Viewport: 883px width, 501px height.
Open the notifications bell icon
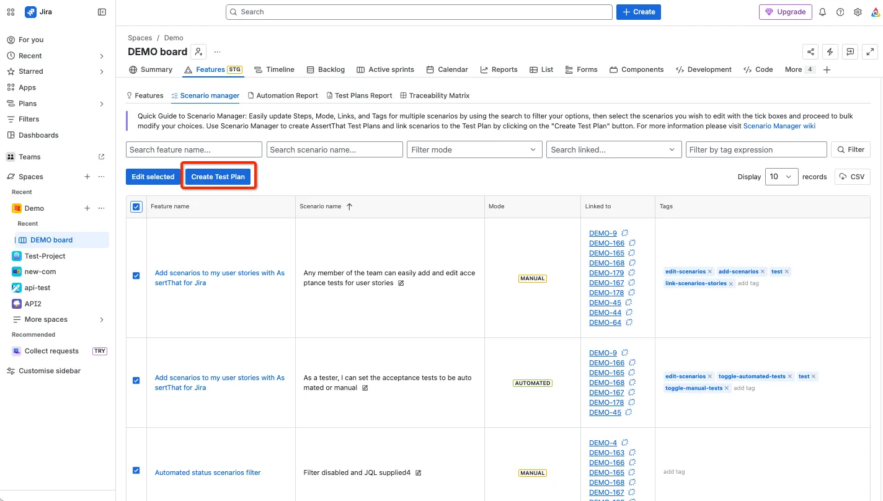[x=822, y=12]
